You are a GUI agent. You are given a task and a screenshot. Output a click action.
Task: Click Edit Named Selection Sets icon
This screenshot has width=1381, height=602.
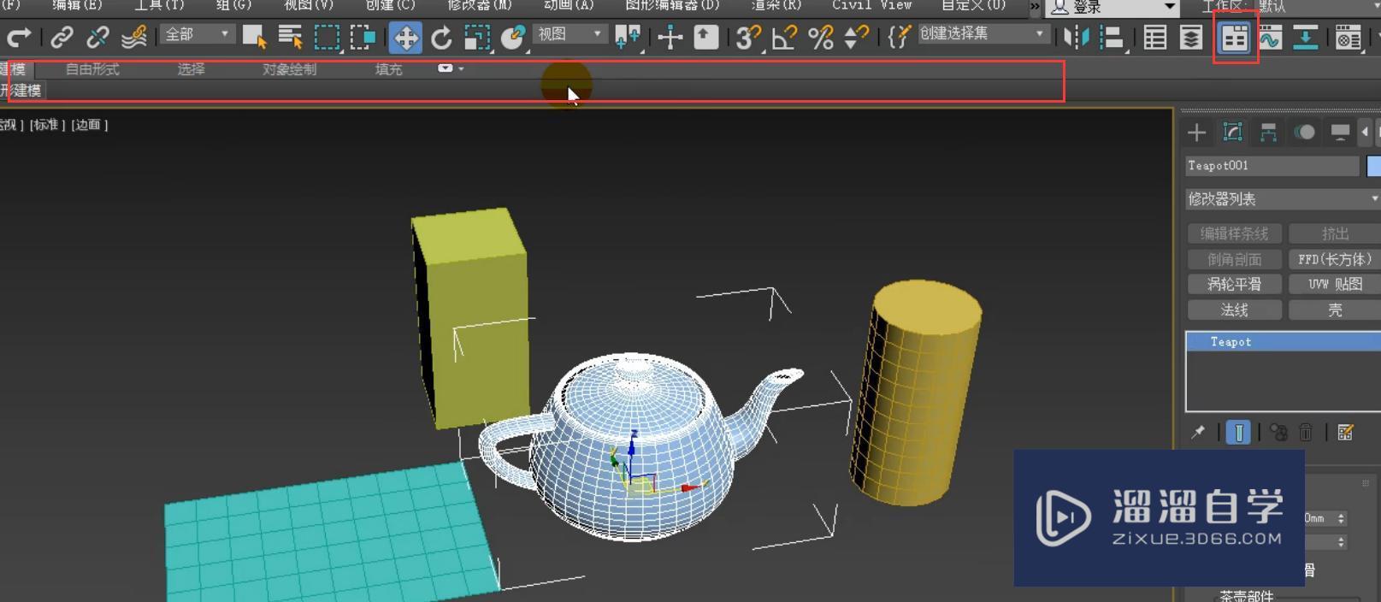(x=898, y=37)
